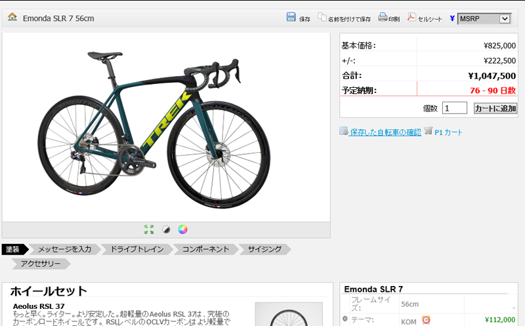Go to the home icon beside Emonda title
The image size is (525, 326).
pos(12,17)
